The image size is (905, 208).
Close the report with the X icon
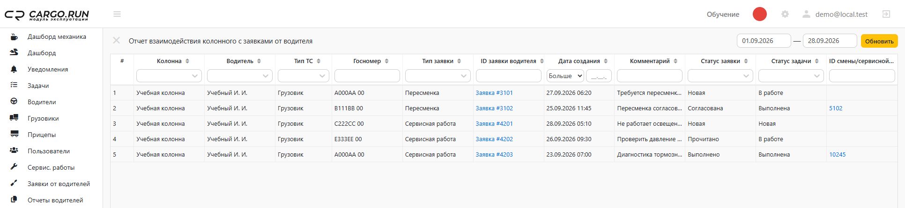pyautogui.click(x=117, y=41)
